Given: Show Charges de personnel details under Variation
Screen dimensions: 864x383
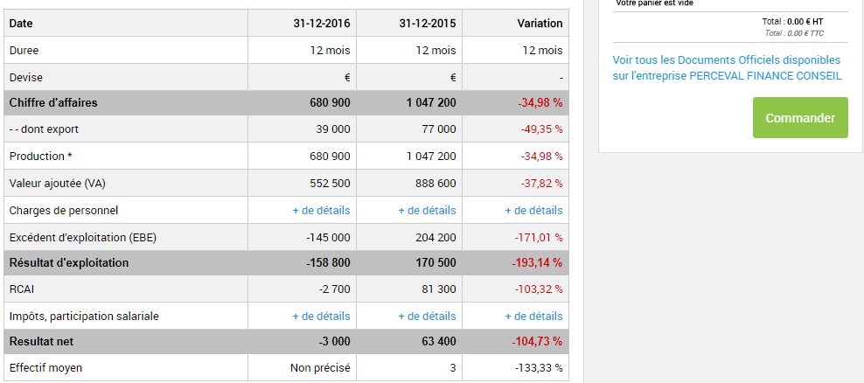Looking at the screenshot, I should 533,210.
